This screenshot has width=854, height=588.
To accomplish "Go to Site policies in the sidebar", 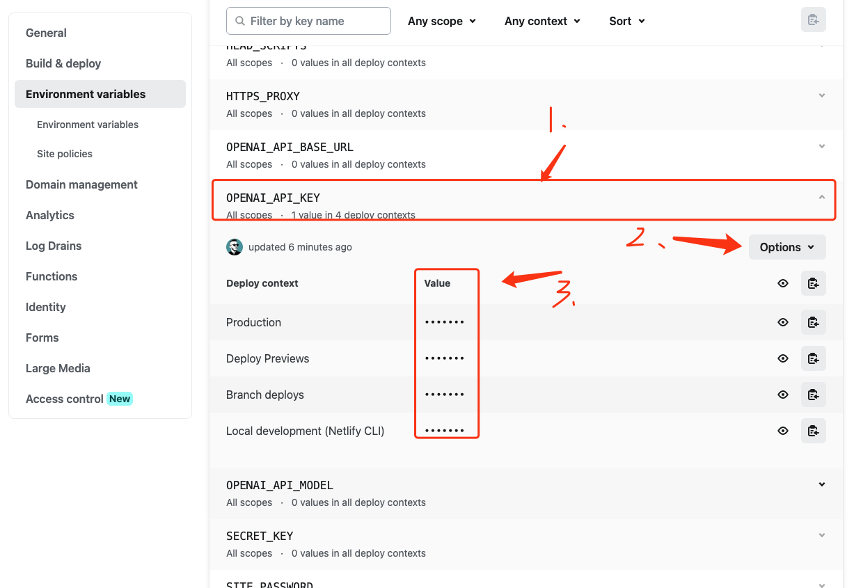I will click(x=64, y=153).
